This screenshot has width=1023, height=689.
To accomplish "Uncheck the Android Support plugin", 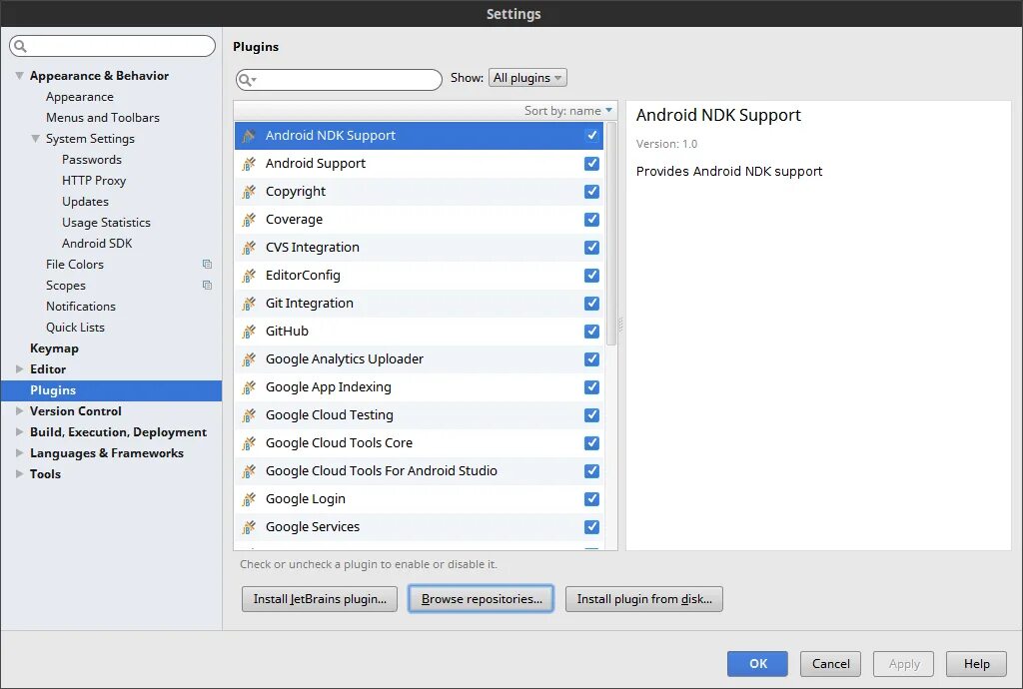I will [591, 164].
